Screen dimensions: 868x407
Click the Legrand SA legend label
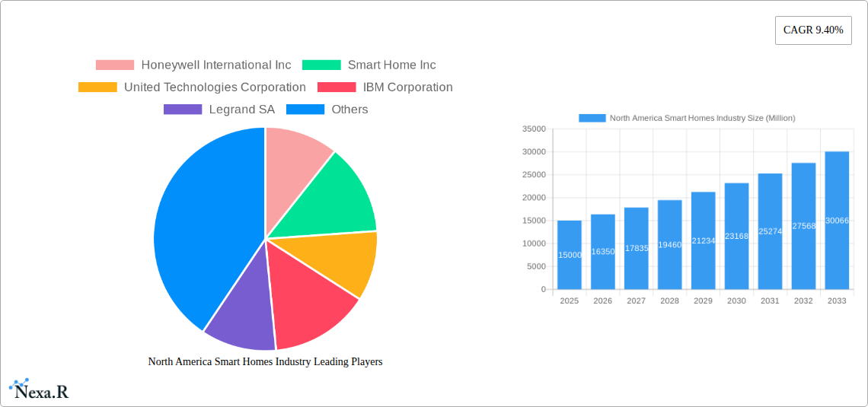[x=242, y=110]
